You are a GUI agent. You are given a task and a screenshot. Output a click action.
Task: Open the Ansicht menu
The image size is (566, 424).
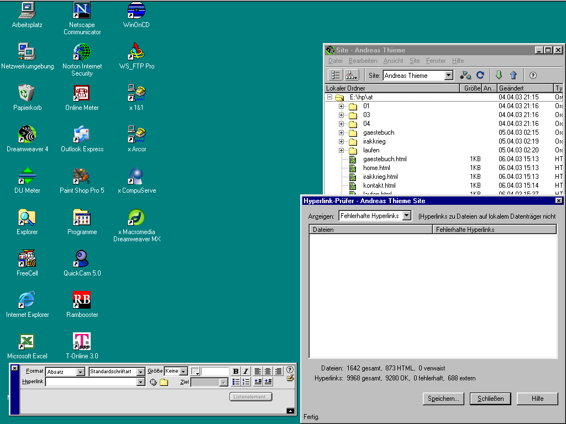pyautogui.click(x=393, y=61)
